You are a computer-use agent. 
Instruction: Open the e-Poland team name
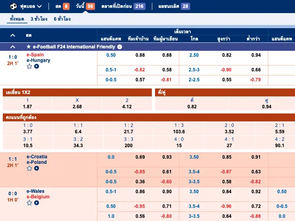(37, 162)
